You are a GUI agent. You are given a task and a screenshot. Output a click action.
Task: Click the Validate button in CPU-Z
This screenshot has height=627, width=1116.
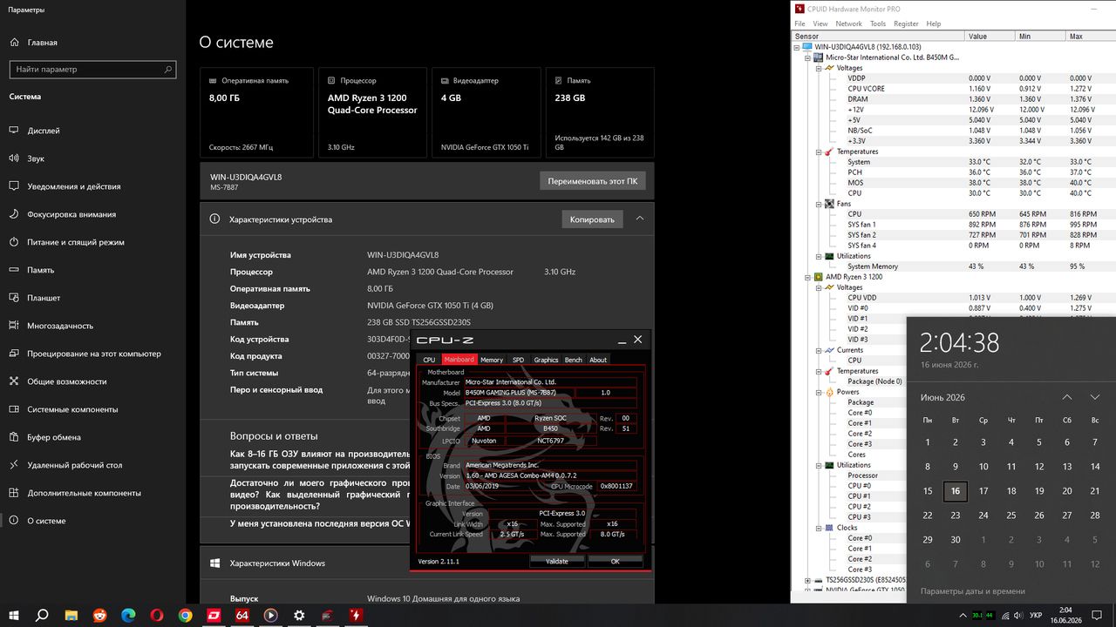pyautogui.click(x=557, y=562)
